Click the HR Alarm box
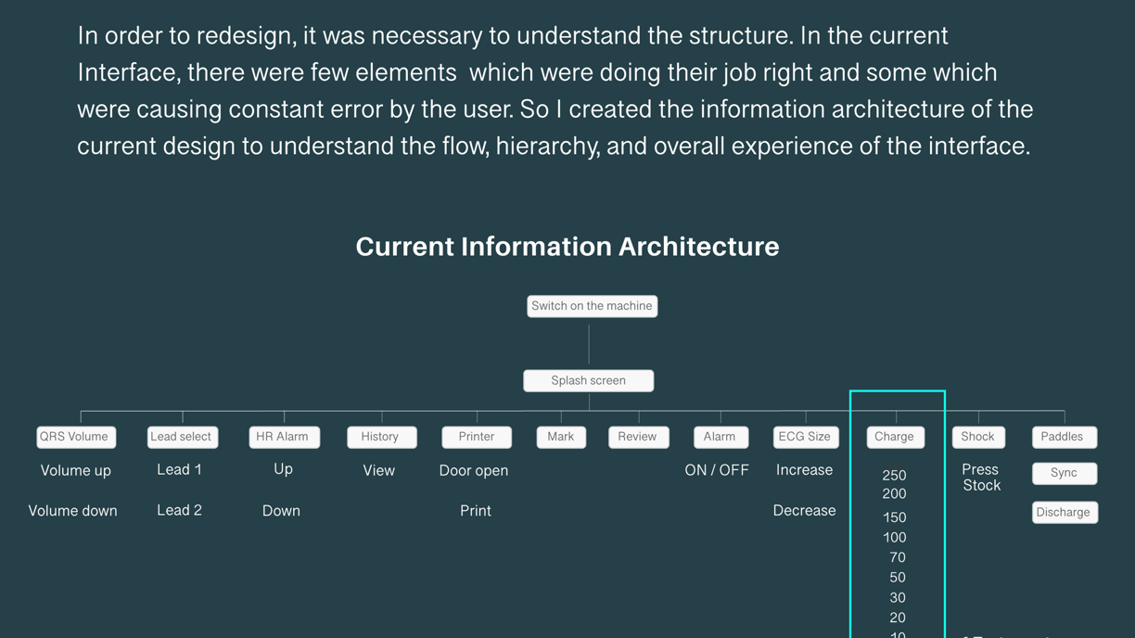The height and width of the screenshot is (638, 1135). [x=284, y=437]
